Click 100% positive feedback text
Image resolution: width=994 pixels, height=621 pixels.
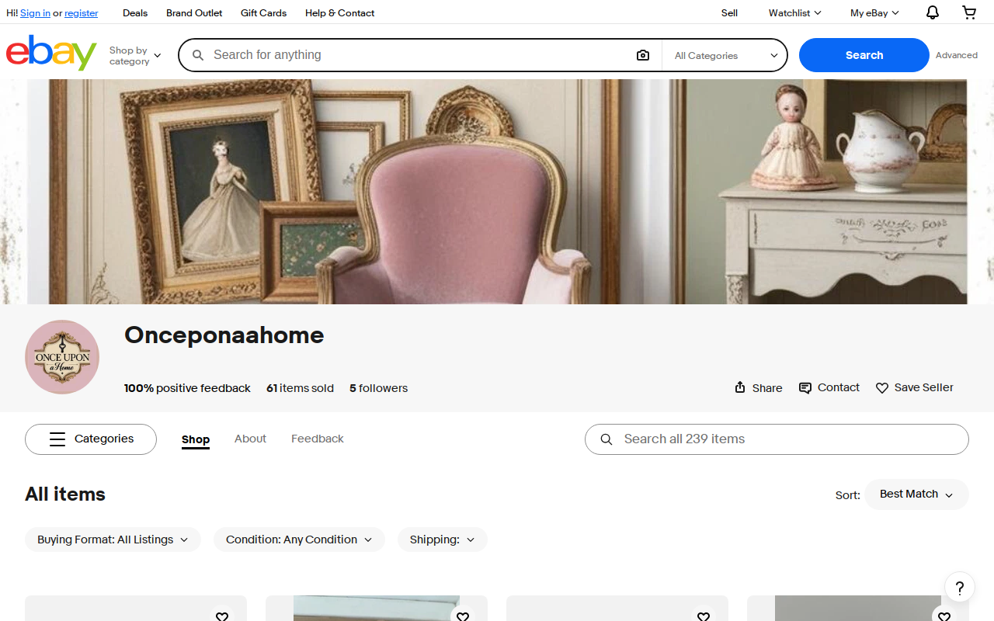pyautogui.click(x=187, y=388)
